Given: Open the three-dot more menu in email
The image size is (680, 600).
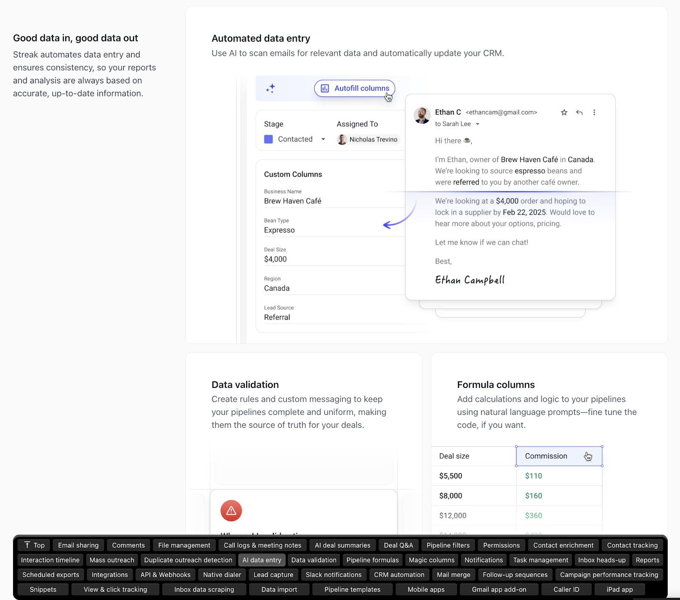Looking at the screenshot, I should tap(594, 113).
